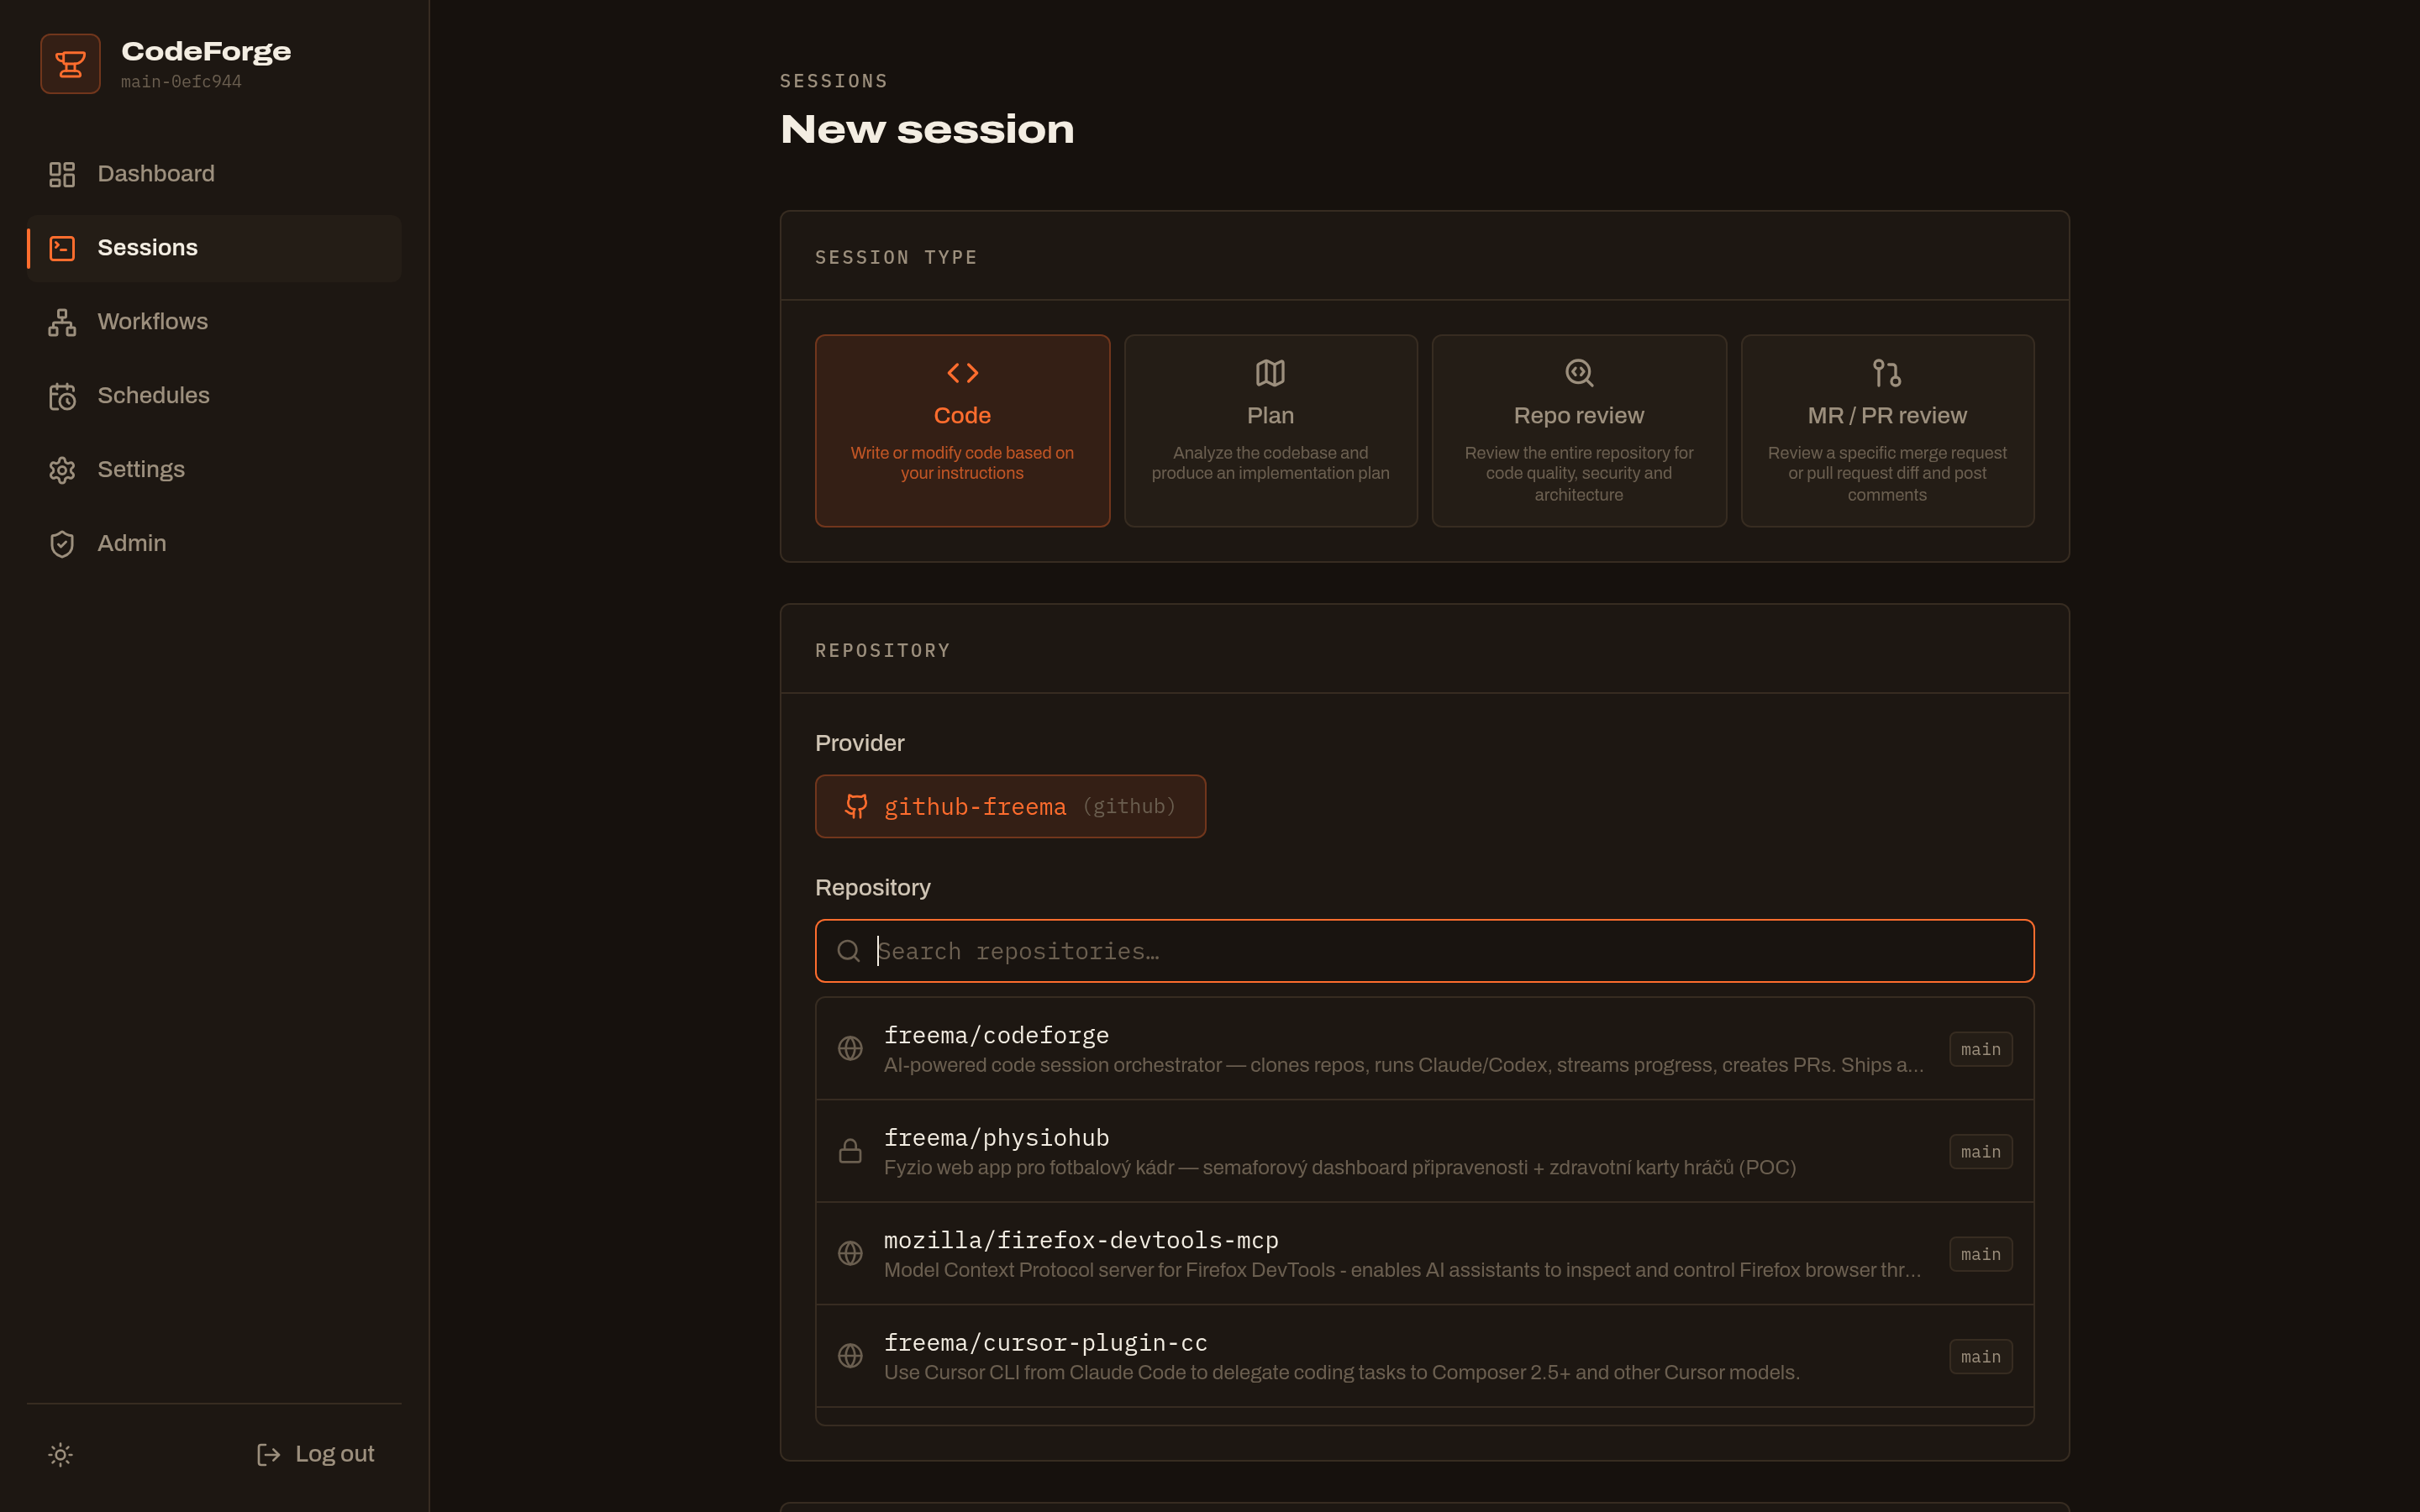Viewport: 2420px width, 1512px height.
Task: Click the MR / PR review pull-request icon
Action: (x=1887, y=373)
